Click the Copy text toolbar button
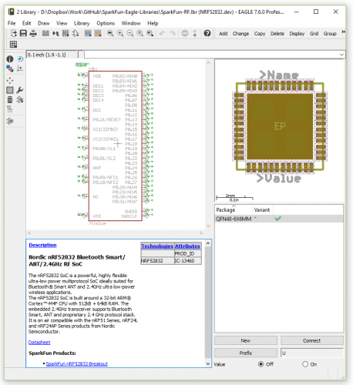353x385 pixels. (260, 34)
